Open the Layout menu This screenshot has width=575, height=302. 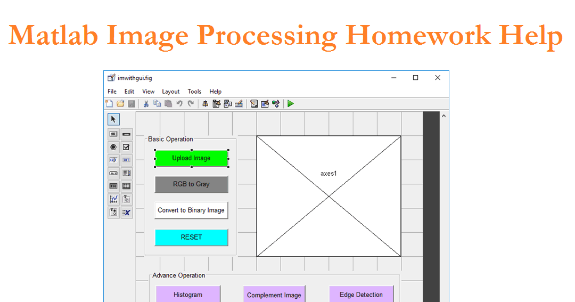pyautogui.click(x=170, y=92)
